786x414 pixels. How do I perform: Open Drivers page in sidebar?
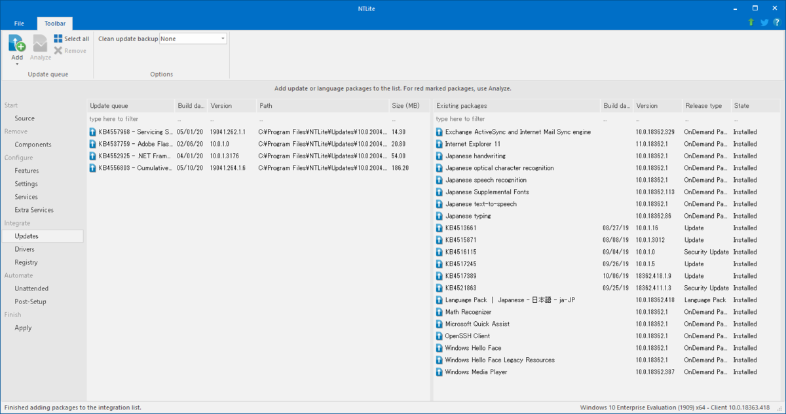(x=25, y=249)
